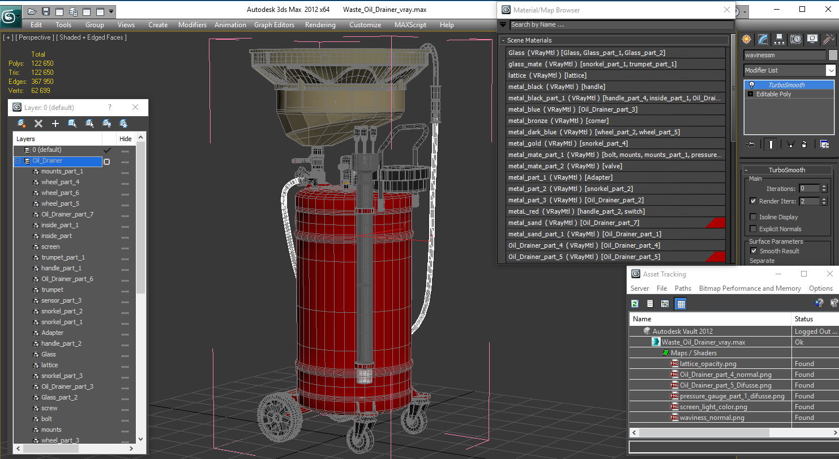Toggle hide state of wheel_part_4
The image size is (839, 459).
tap(125, 182)
